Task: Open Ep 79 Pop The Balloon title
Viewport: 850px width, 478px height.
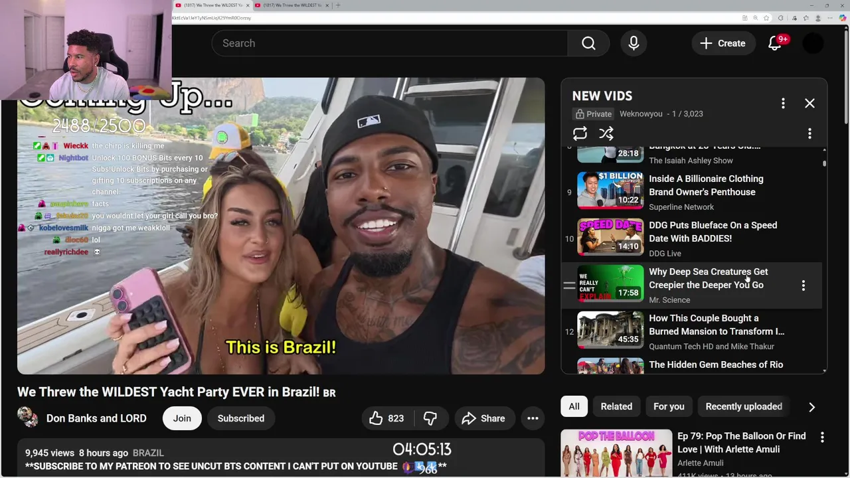Action: pos(741,443)
